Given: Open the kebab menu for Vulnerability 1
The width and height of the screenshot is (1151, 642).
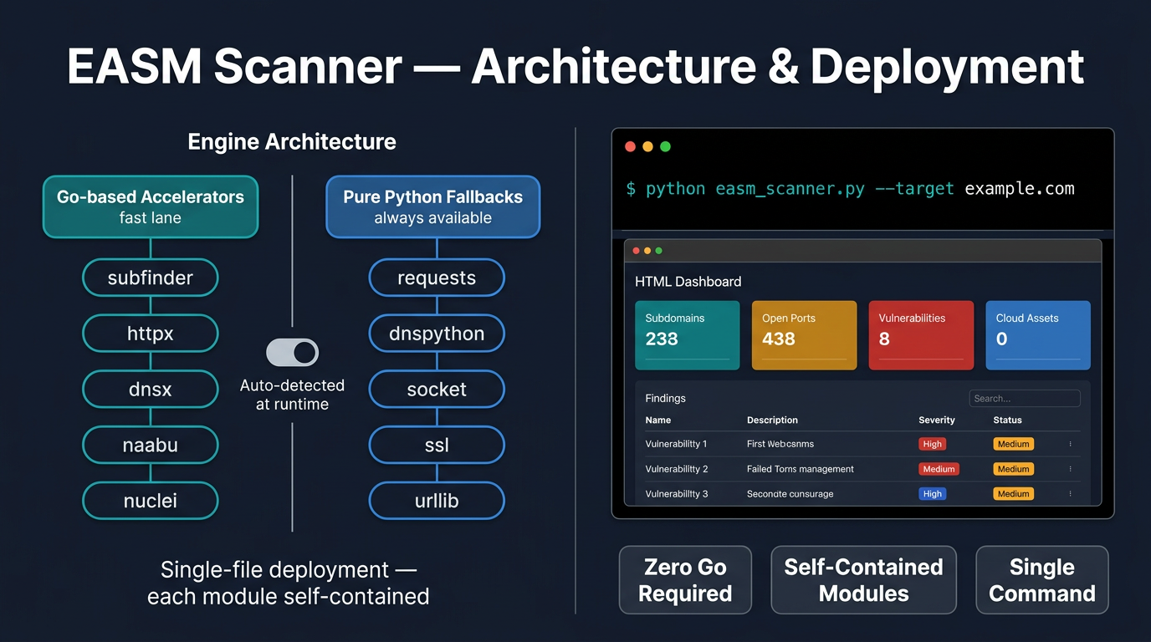Looking at the screenshot, I should click(1070, 444).
